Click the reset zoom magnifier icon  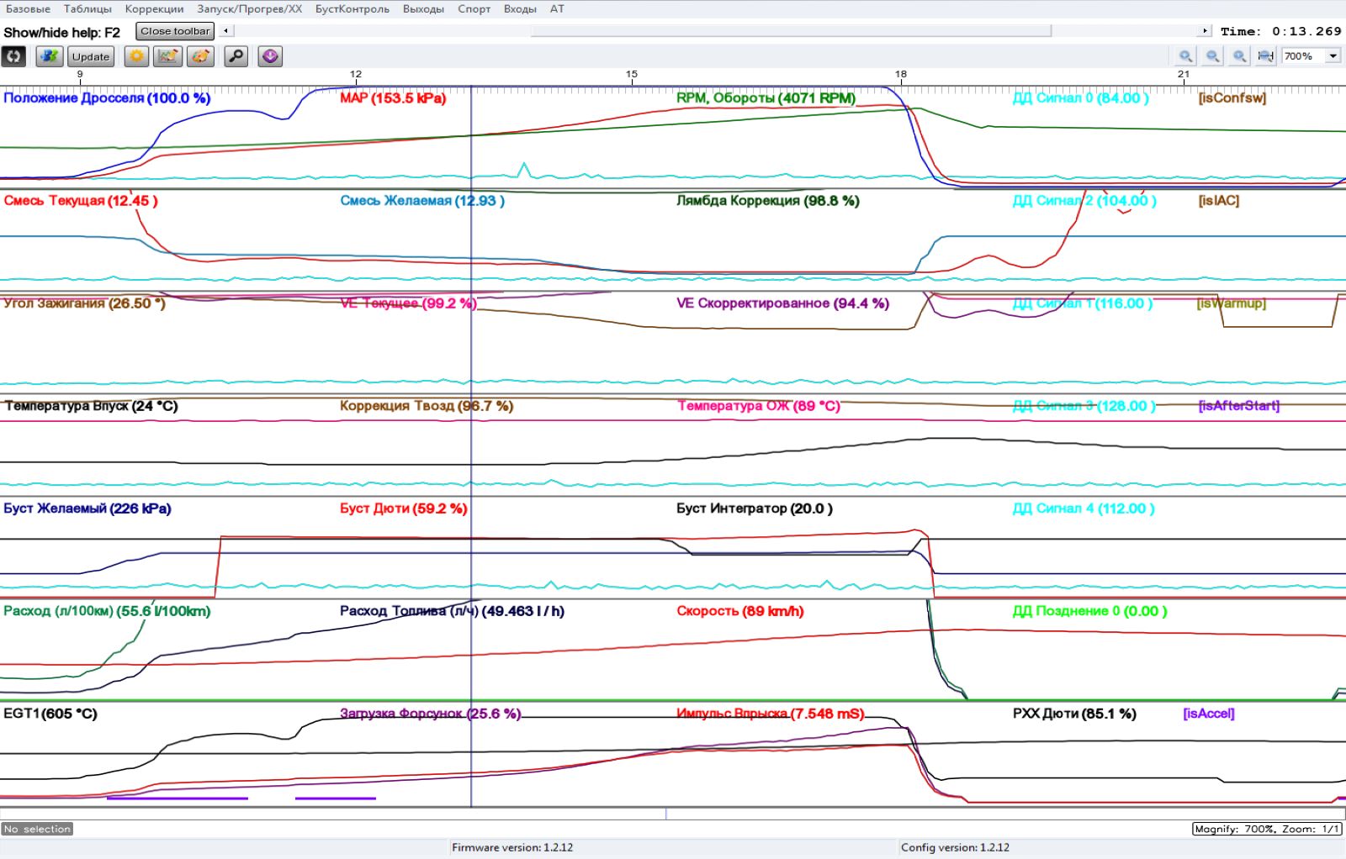[1239, 56]
